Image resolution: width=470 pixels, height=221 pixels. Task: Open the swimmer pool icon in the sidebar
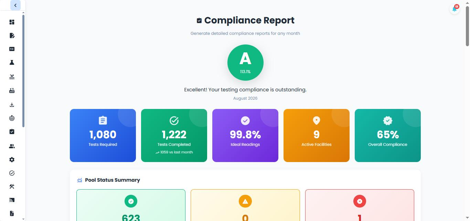pos(12,77)
